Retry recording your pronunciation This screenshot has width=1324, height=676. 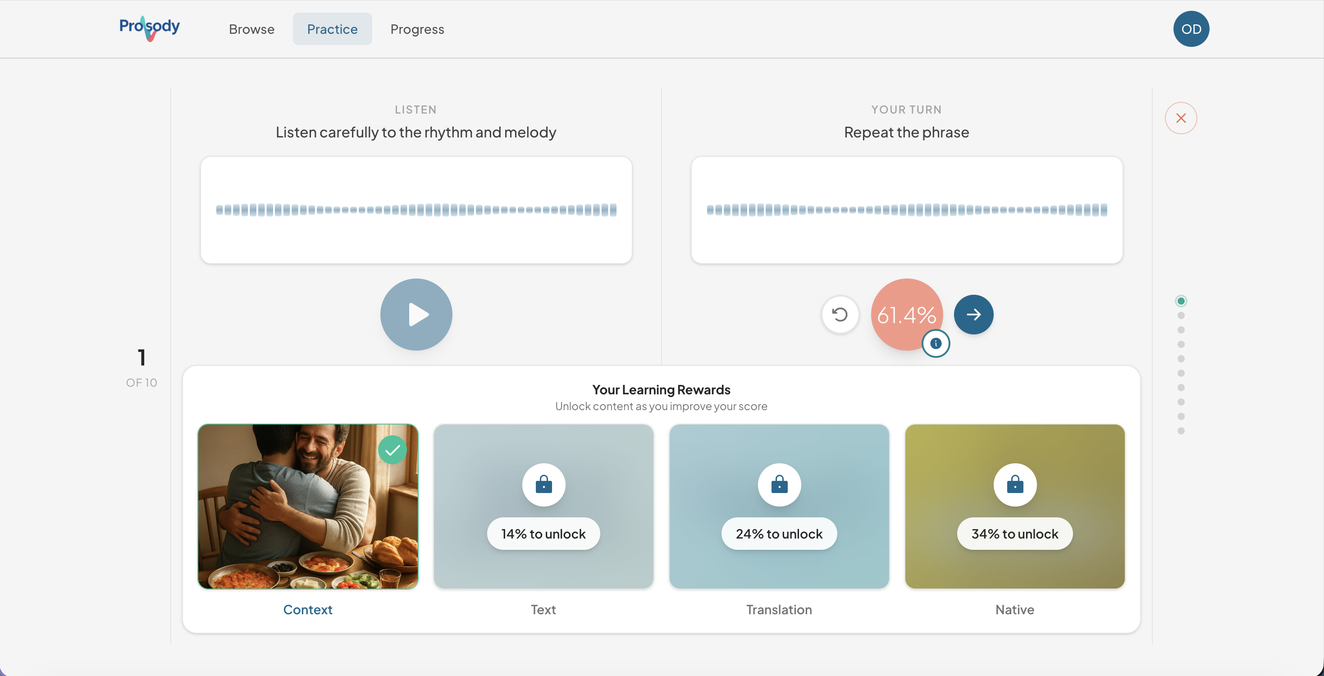pyautogui.click(x=840, y=314)
